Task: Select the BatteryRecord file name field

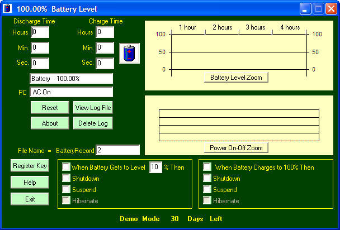Action: click(117, 150)
